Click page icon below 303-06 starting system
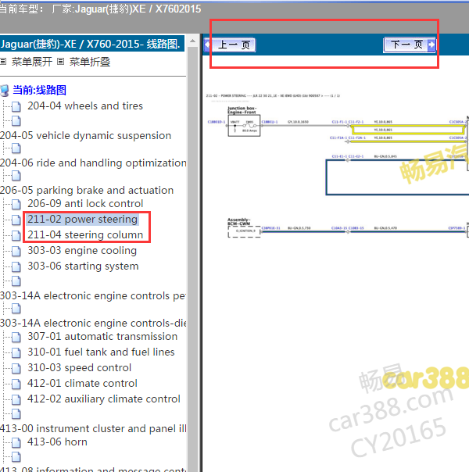This screenshot has height=472, width=469. coord(16,281)
